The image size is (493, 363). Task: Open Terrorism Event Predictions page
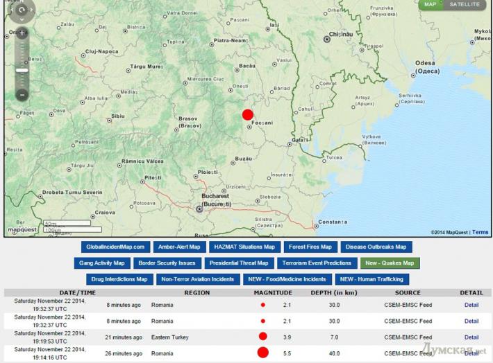tap(317, 263)
